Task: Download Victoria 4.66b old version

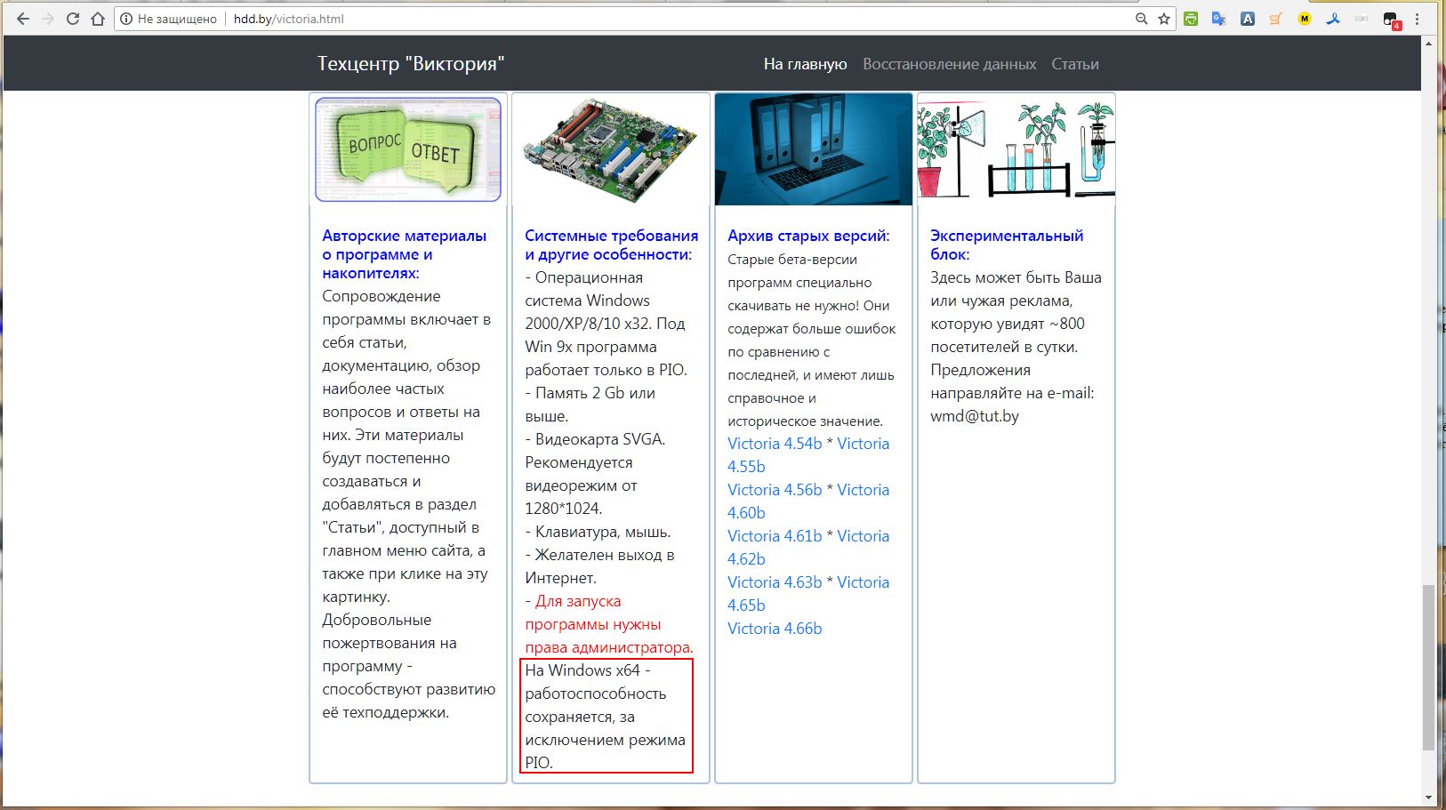Action: [x=775, y=629]
